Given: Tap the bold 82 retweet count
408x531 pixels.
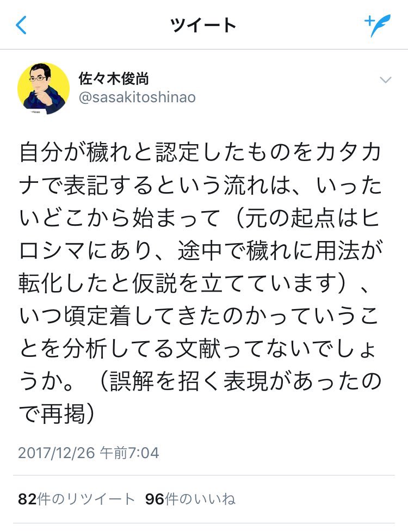Looking at the screenshot, I should (27, 499).
